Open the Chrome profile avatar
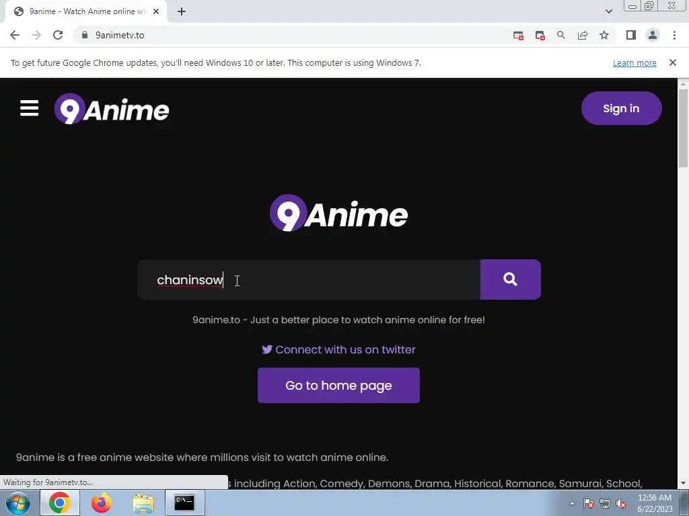This screenshot has height=516, width=689. pos(653,35)
